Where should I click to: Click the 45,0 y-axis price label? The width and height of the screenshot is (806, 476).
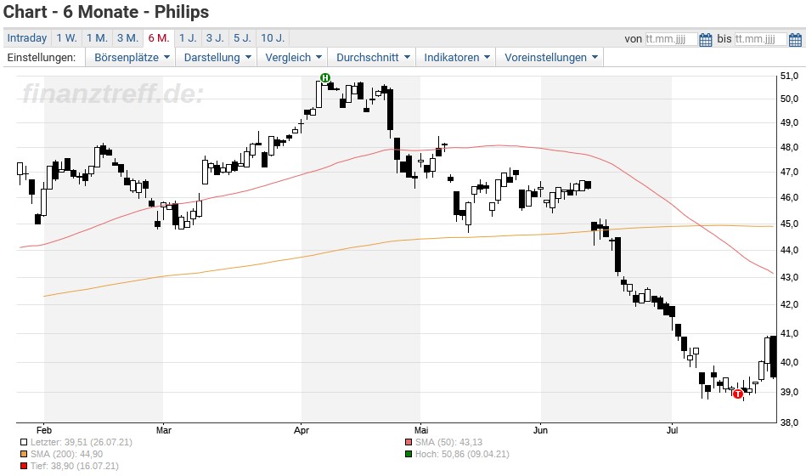789,224
